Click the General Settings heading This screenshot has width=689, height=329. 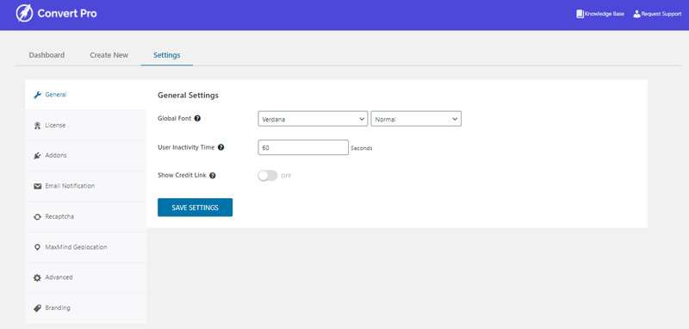coord(188,96)
